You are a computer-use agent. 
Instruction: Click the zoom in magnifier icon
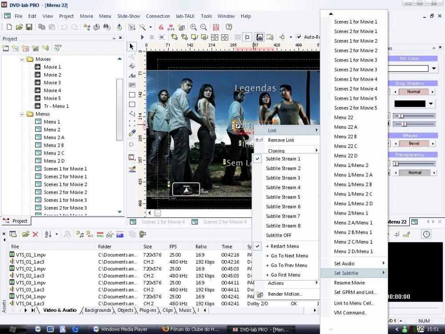(x=194, y=27)
